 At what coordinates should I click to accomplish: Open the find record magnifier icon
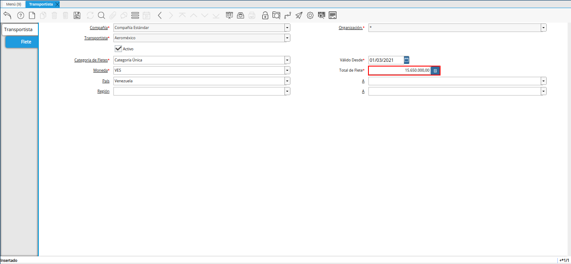tap(101, 15)
